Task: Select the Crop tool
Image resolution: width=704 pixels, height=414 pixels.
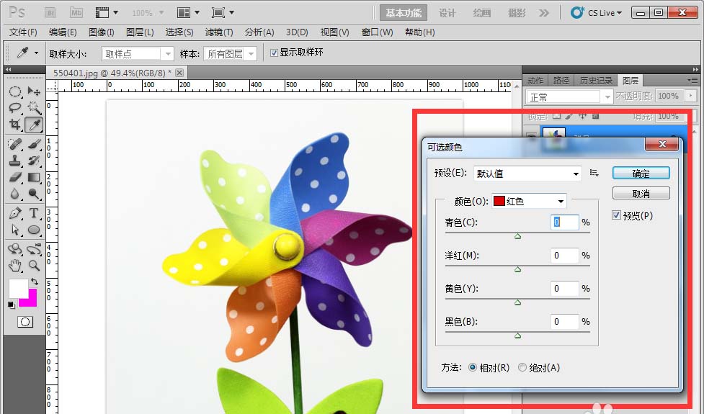Action: (15, 125)
